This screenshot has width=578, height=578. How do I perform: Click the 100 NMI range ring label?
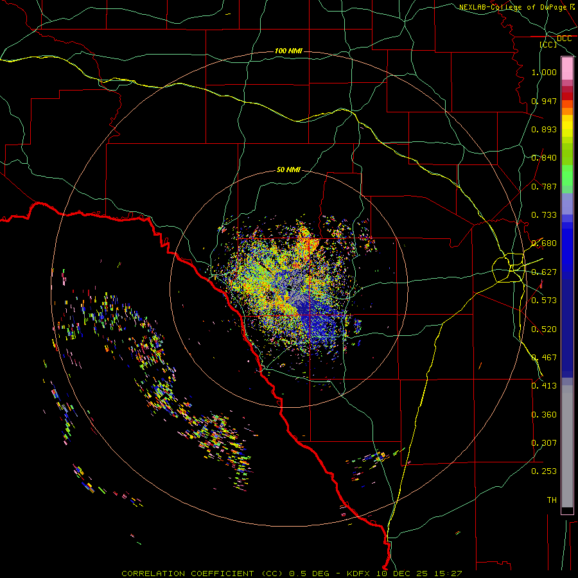pyautogui.click(x=288, y=51)
